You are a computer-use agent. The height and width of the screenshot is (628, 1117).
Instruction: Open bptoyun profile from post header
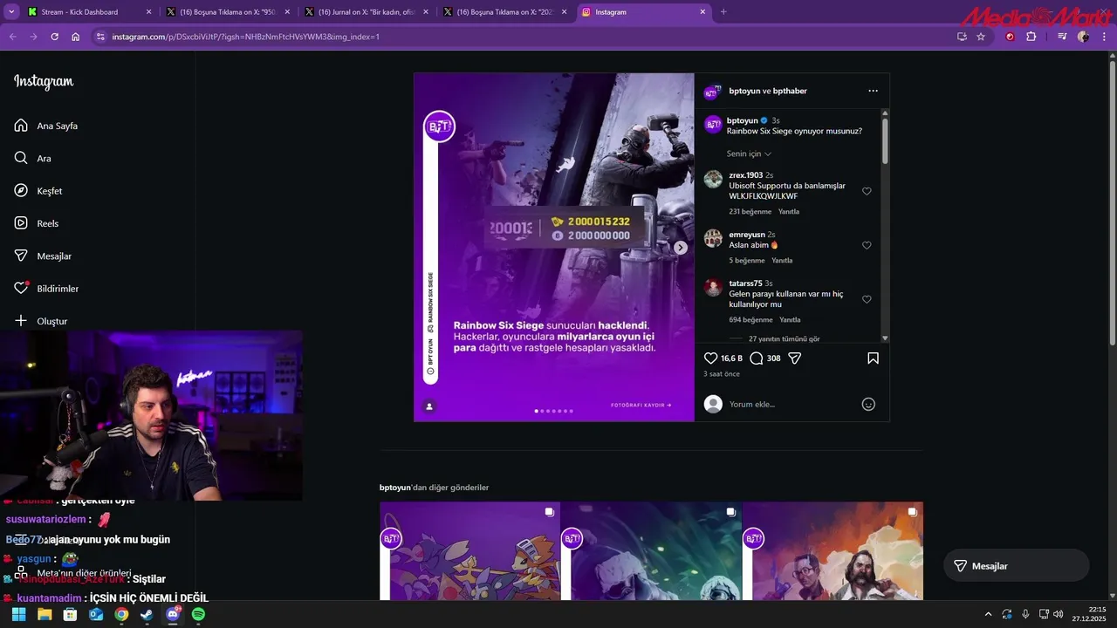(744, 91)
